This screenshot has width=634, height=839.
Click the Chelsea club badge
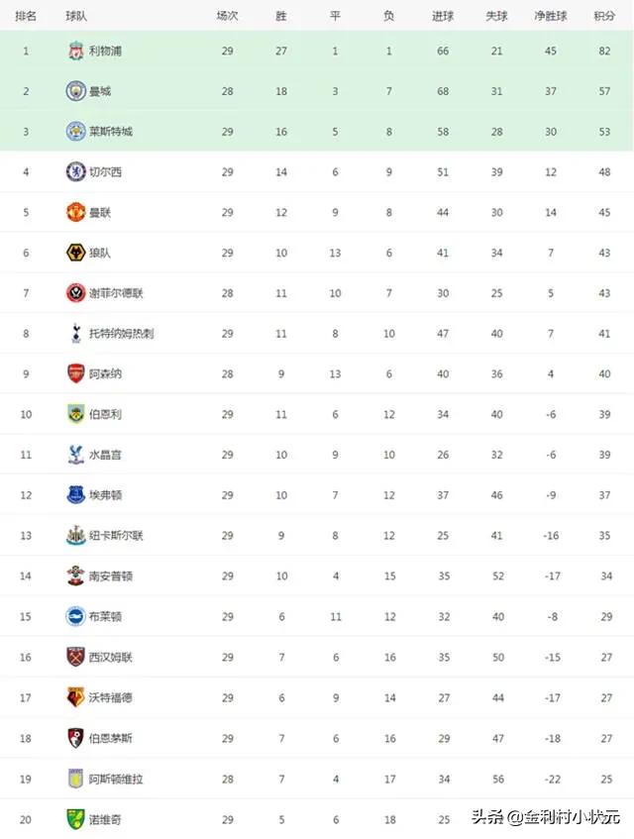click(x=76, y=171)
